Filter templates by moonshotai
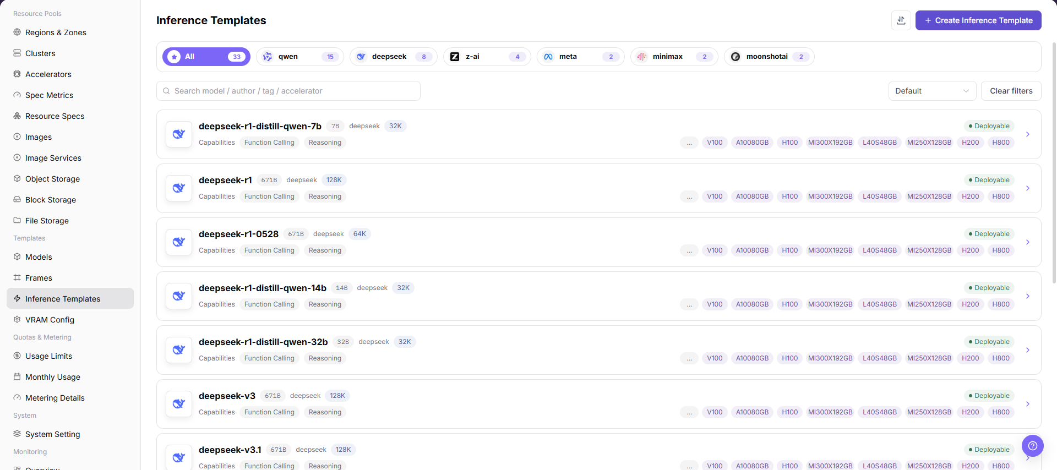This screenshot has width=1057, height=470. tap(769, 57)
